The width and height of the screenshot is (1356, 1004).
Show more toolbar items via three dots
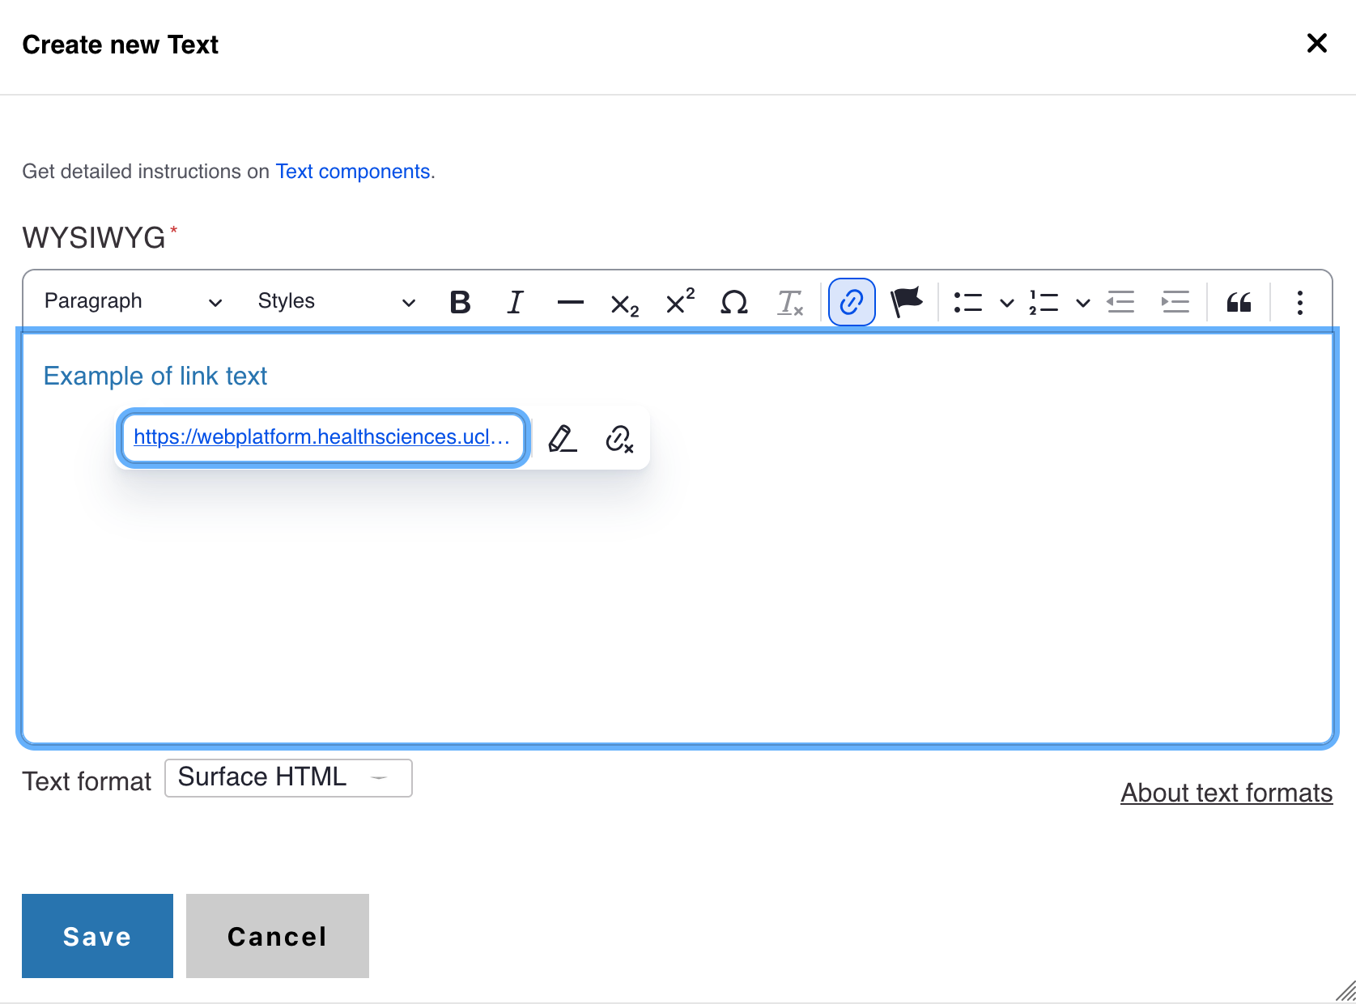pos(1299,302)
